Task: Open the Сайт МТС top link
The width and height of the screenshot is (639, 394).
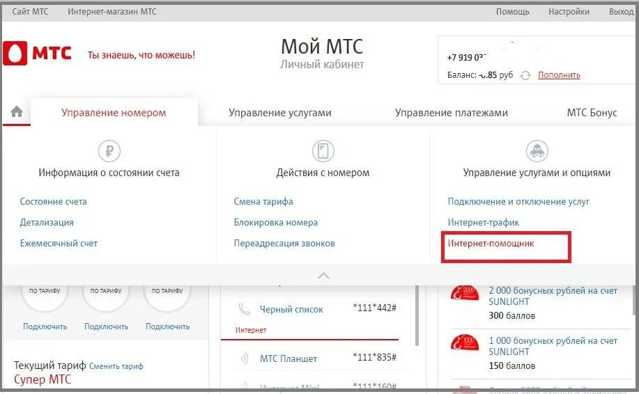Action: pos(30,11)
